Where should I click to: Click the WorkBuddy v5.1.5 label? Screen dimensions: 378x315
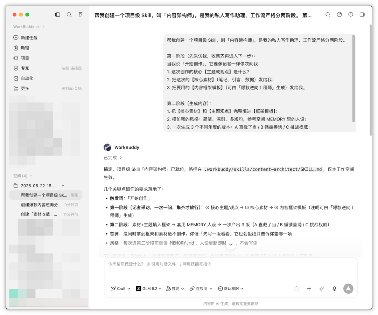point(29,27)
